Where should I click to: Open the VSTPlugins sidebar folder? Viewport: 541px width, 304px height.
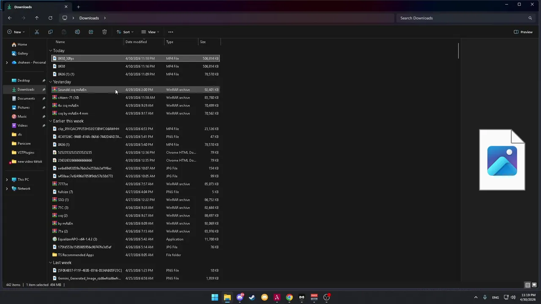pyautogui.click(x=26, y=152)
